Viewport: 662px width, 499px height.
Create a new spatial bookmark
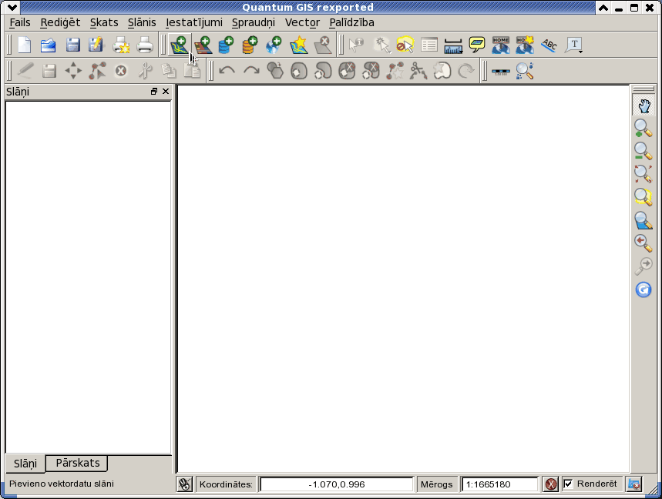point(525,45)
